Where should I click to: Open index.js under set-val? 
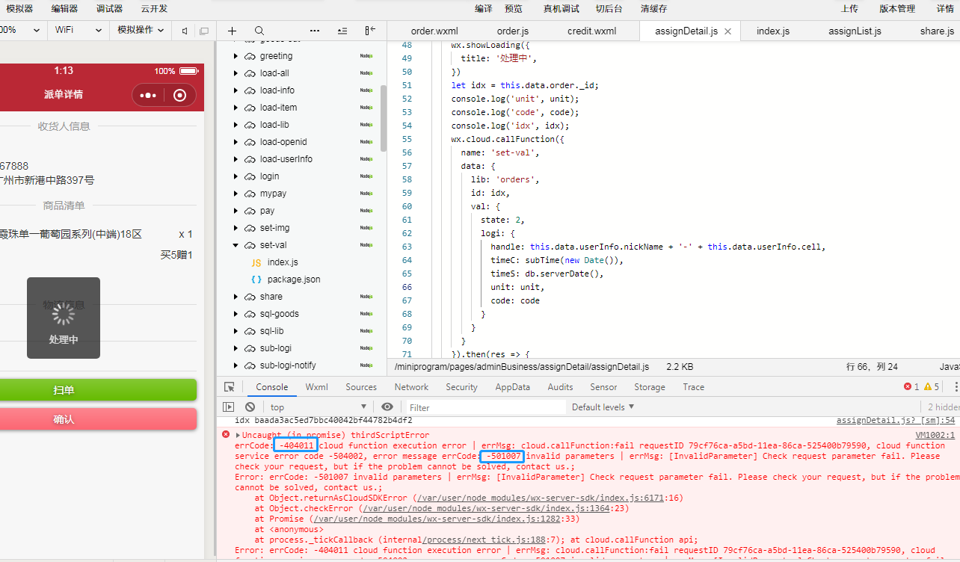283,262
